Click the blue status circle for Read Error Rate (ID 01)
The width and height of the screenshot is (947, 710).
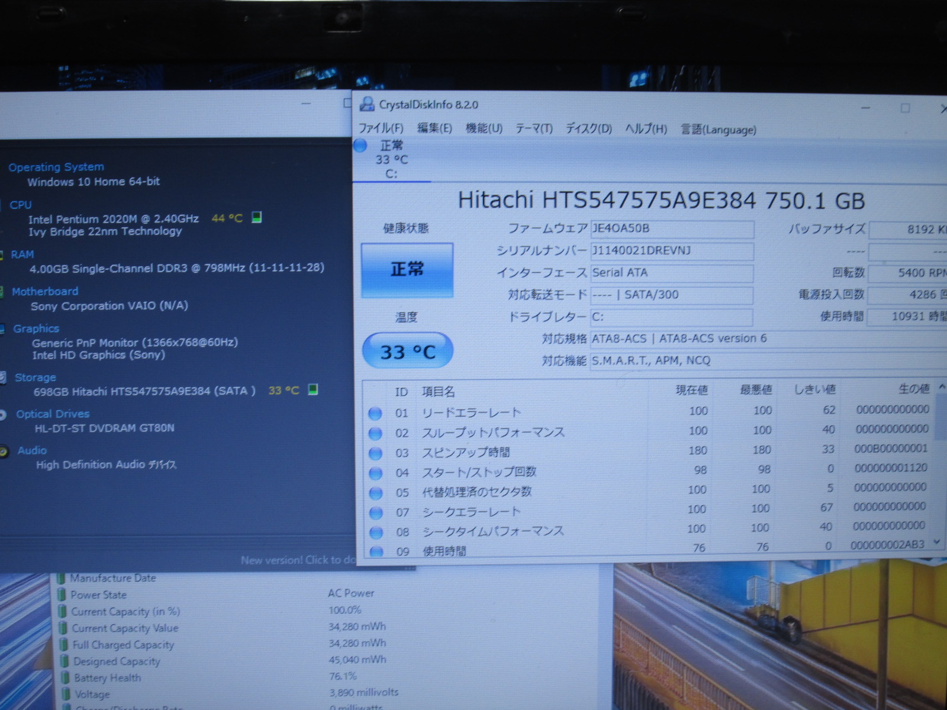[375, 414]
